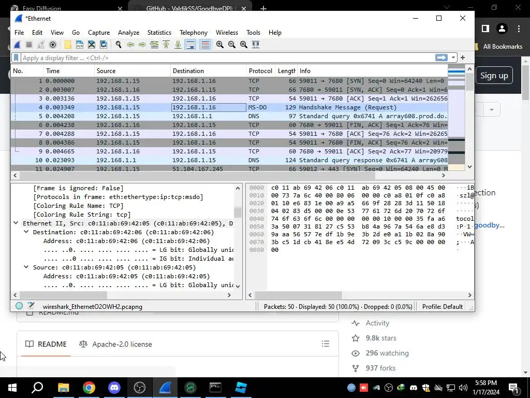The image size is (530, 398).
Task: Open the 9.8k stars link
Action: 381,338
